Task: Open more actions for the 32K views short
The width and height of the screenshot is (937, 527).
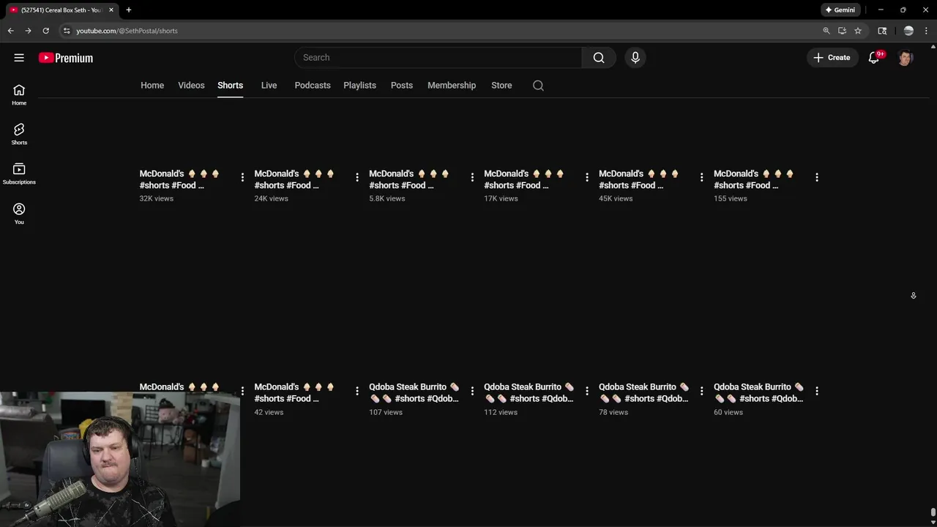Action: click(x=242, y=177)
